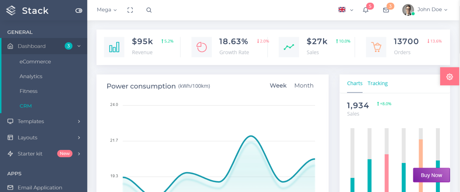460x192 pixels.
Task: Click the Revenue bar chart icon
Action: click(x=114, y=47)
